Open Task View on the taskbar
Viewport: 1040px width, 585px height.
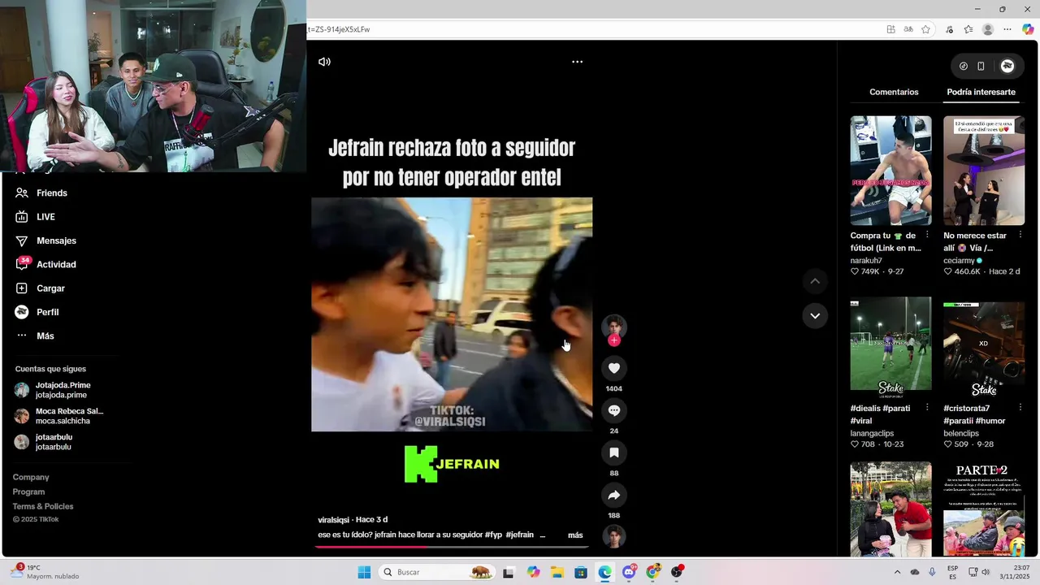[508, 572]
